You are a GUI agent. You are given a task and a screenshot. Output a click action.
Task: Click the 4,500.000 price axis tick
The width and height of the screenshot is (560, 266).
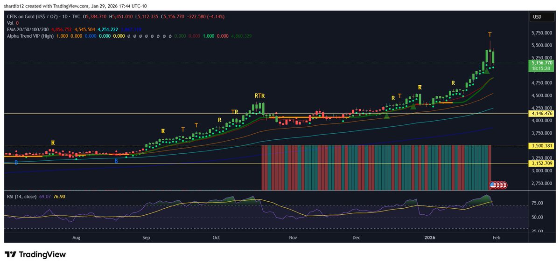[541, 95]
